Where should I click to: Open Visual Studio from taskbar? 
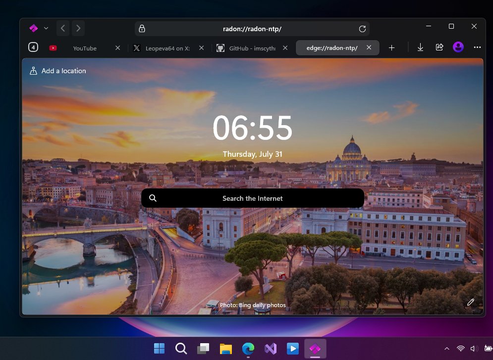coord(271,349)
